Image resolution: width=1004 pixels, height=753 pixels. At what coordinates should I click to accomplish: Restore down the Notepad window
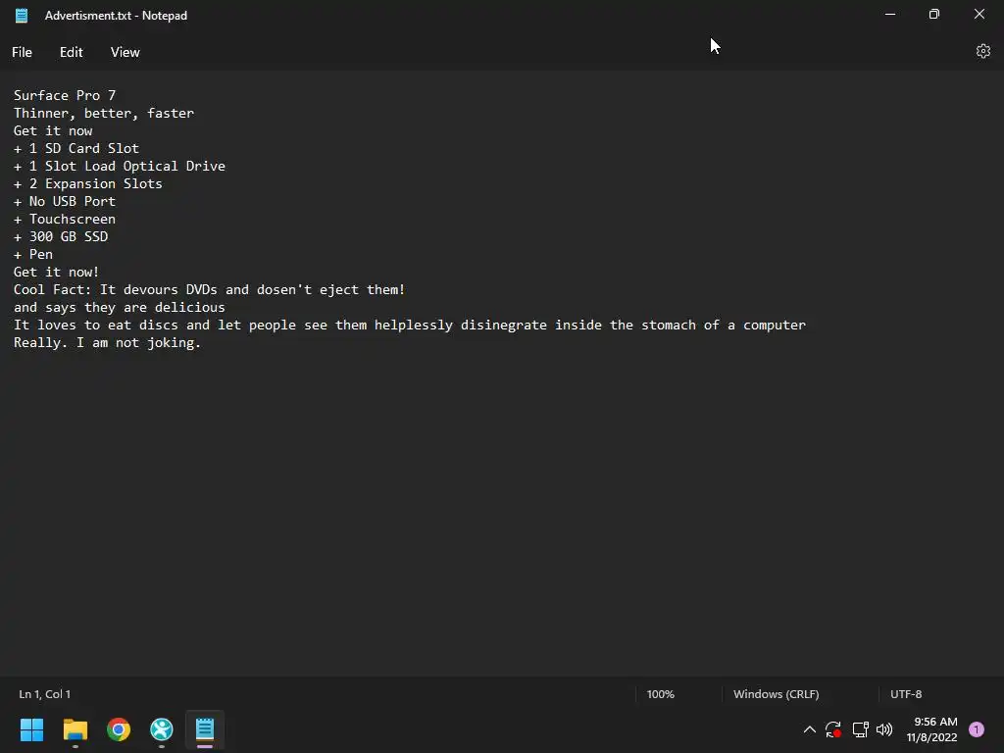coord(934,14)
